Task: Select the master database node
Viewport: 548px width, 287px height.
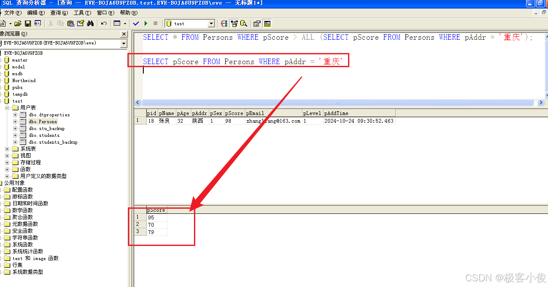Action: click(19, 60)
